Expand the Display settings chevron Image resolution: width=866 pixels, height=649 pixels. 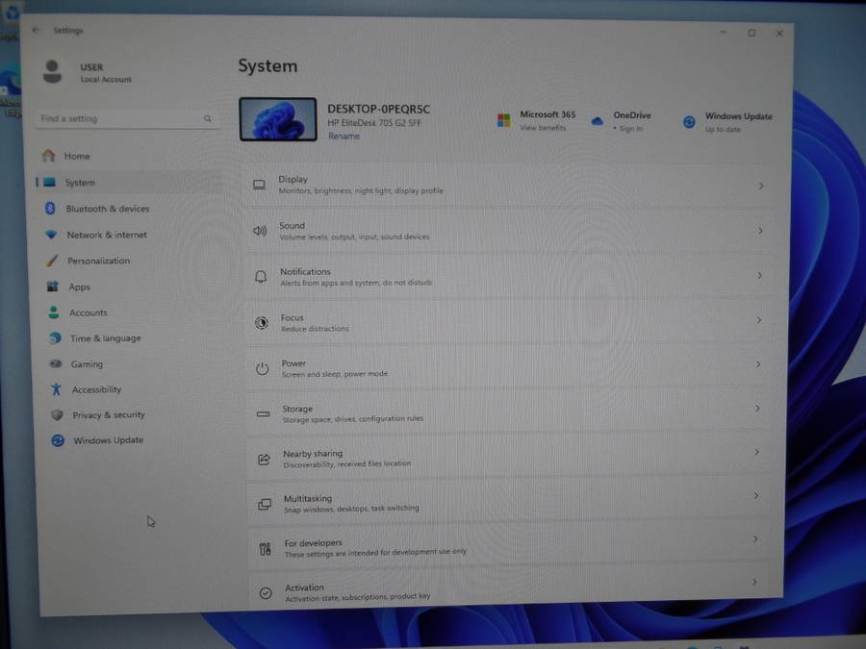coord(761,186)
